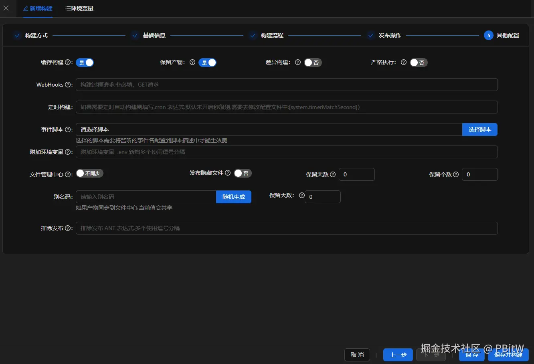Show help tooltip for 保留产物
Screen dimensions: 534x364
point(192,62)
